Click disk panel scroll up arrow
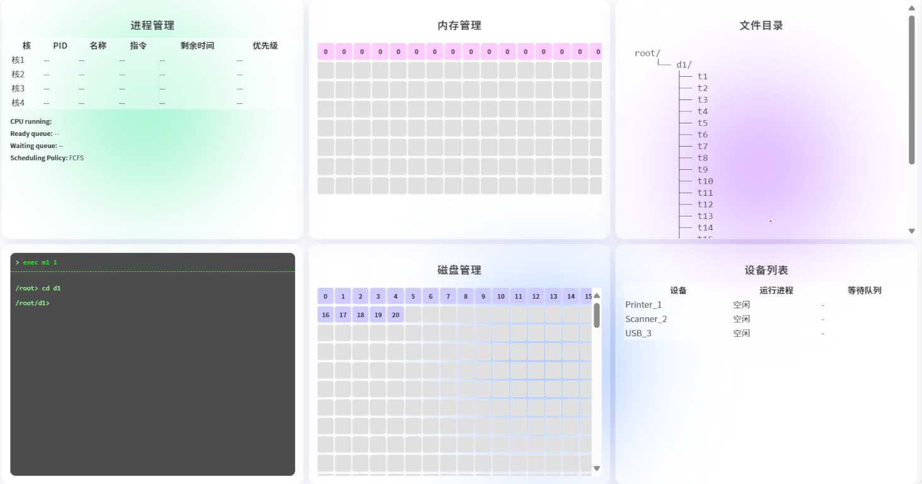Screen dimensions: 922x484 (597, 296)
